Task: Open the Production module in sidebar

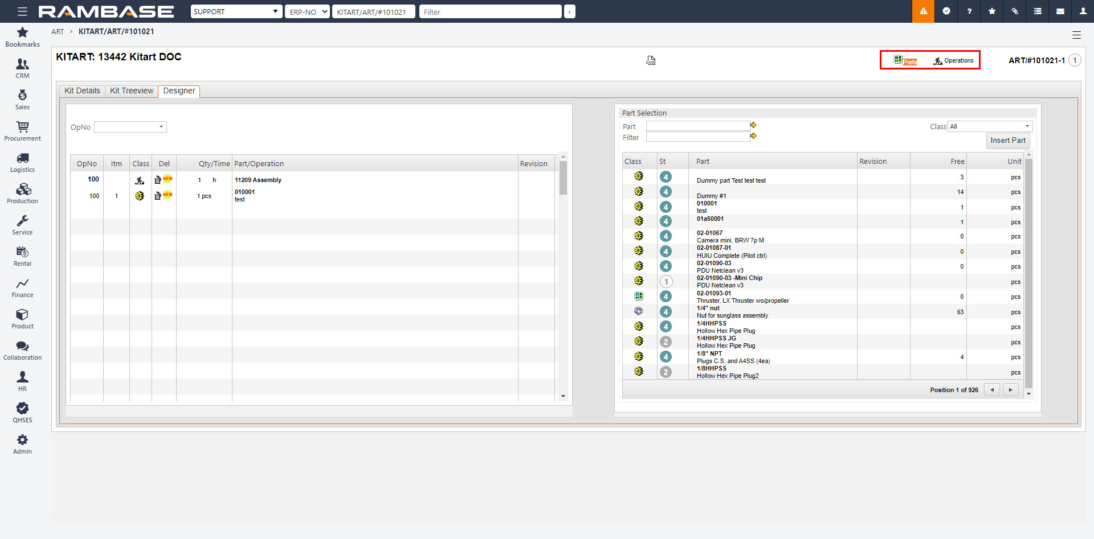Action: coord(23,194)
